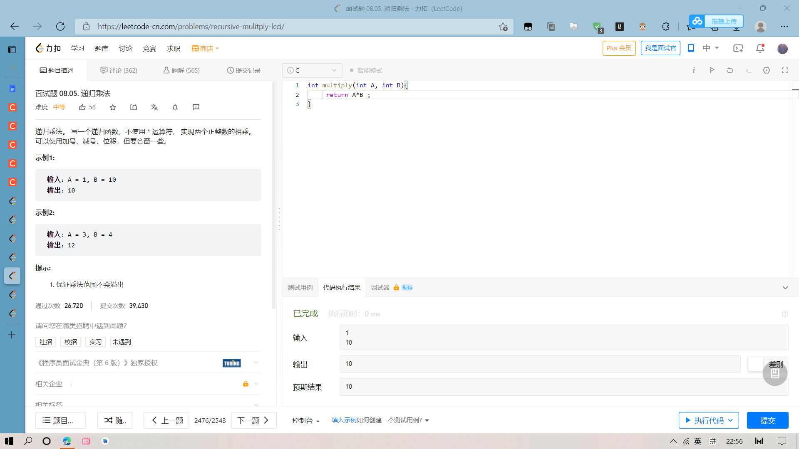
Task: Open 评论 (362) tab
Action: pyautogui.click(x=119, y=70)
